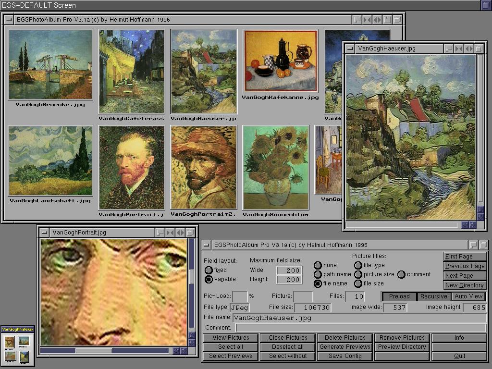The image size is (492, 369).
Task: Click horizontal scrollbar knob in VanGoghPortrait.jpg window
Action: (94, 350)
